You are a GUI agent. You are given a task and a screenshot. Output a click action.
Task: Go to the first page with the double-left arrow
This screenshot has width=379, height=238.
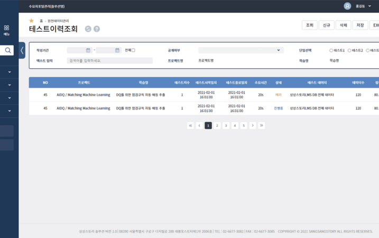point(190,125)
